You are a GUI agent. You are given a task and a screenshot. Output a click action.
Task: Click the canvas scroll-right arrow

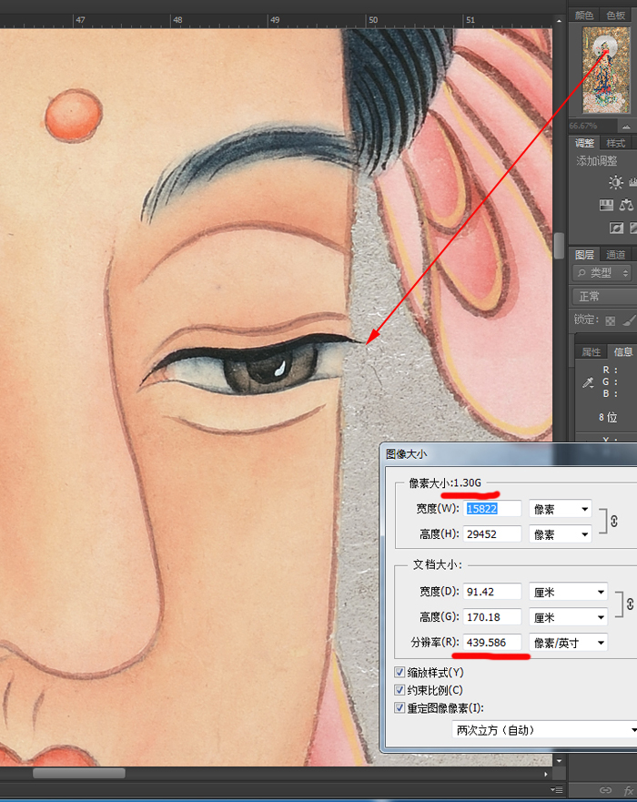[546, 774]
